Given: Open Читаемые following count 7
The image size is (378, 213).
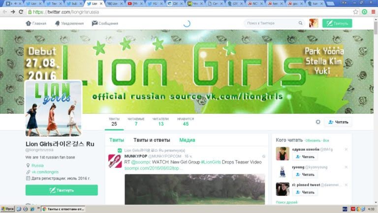Looking at the screenshot, I should (x=136, y=122).
